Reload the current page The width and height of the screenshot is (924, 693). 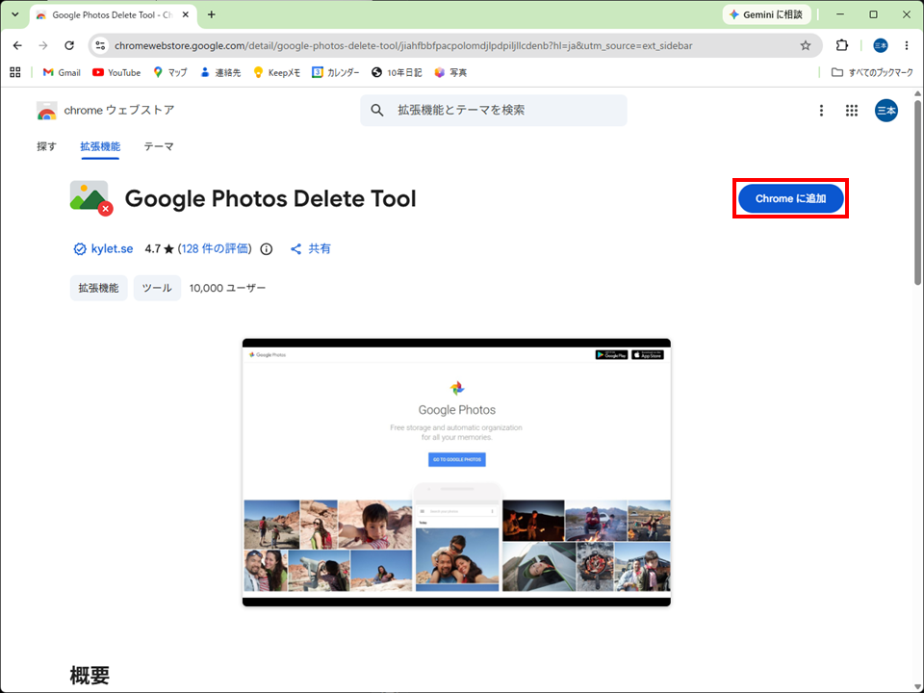(69, 45)
